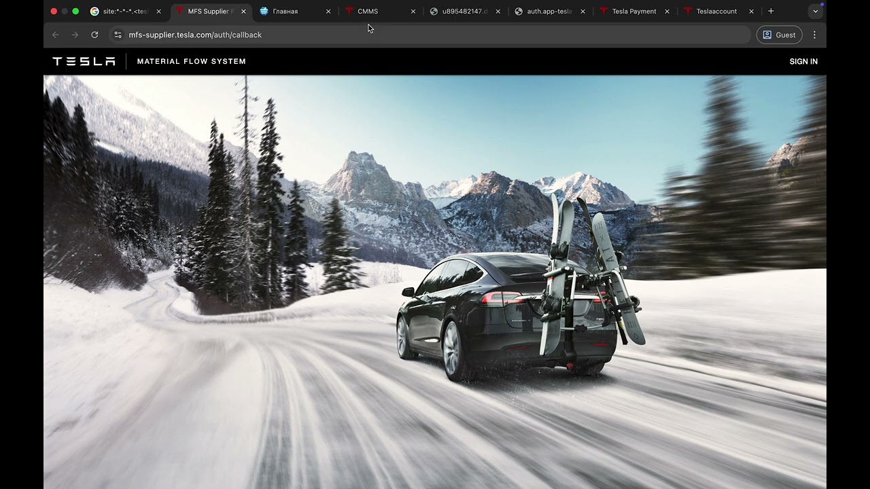Click the globe favicon on auth.app-tesla tab

(519, 12)
